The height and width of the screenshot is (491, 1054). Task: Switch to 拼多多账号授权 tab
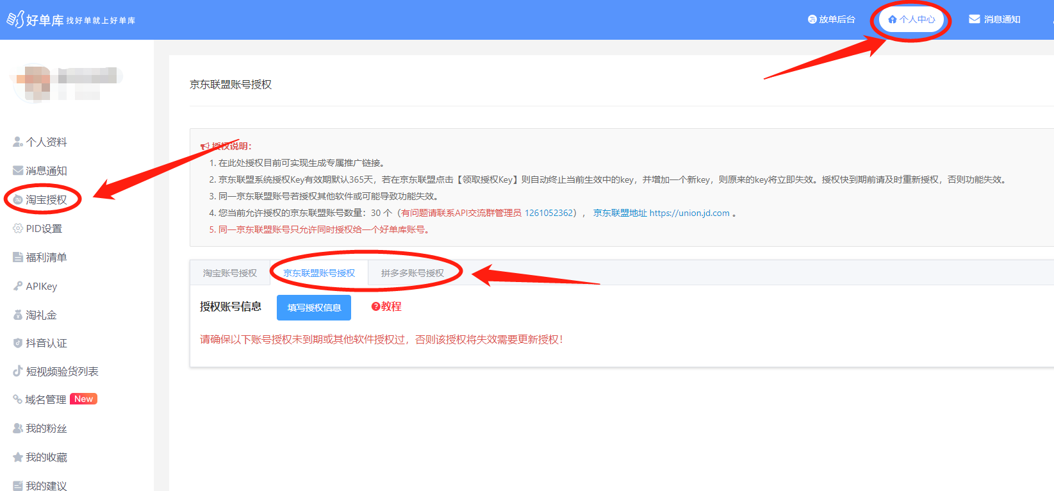(x=413, y=273)
